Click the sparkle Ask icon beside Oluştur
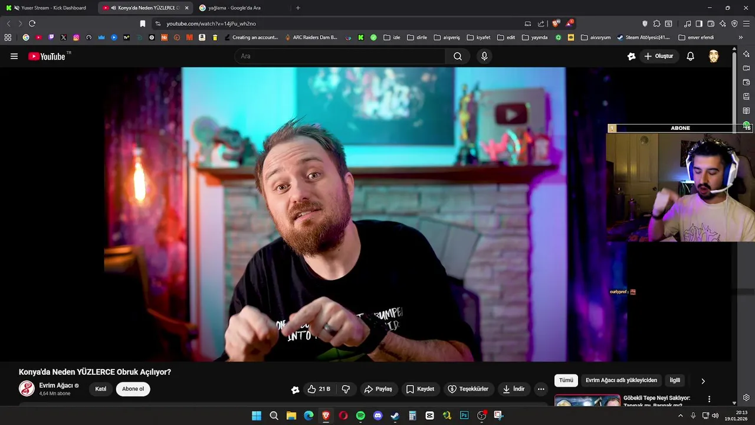 (x=632, y=56)
